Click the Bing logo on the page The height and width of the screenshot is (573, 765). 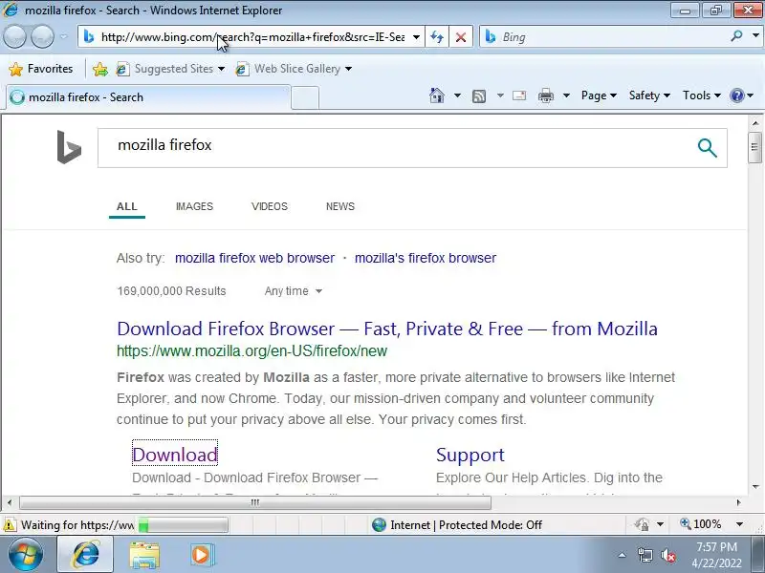click(69, 147)
